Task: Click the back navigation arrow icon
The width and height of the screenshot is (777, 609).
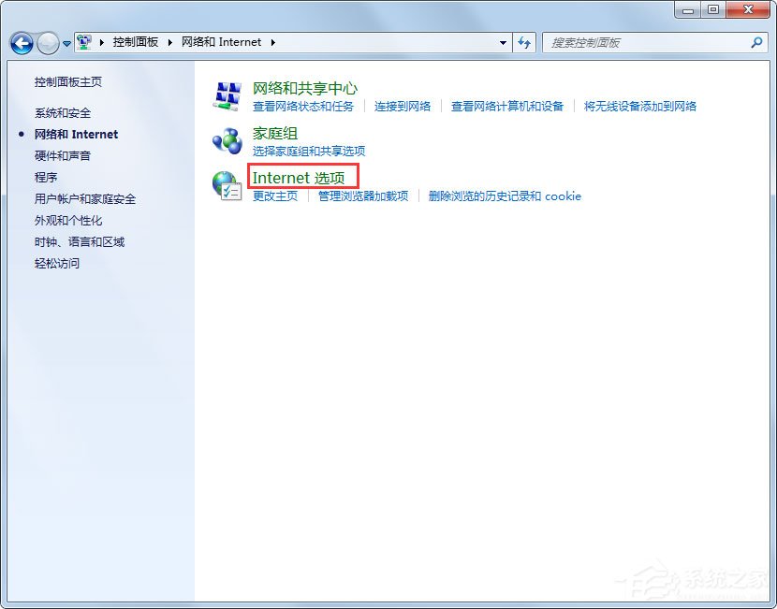Action: [x=21, y=42]
